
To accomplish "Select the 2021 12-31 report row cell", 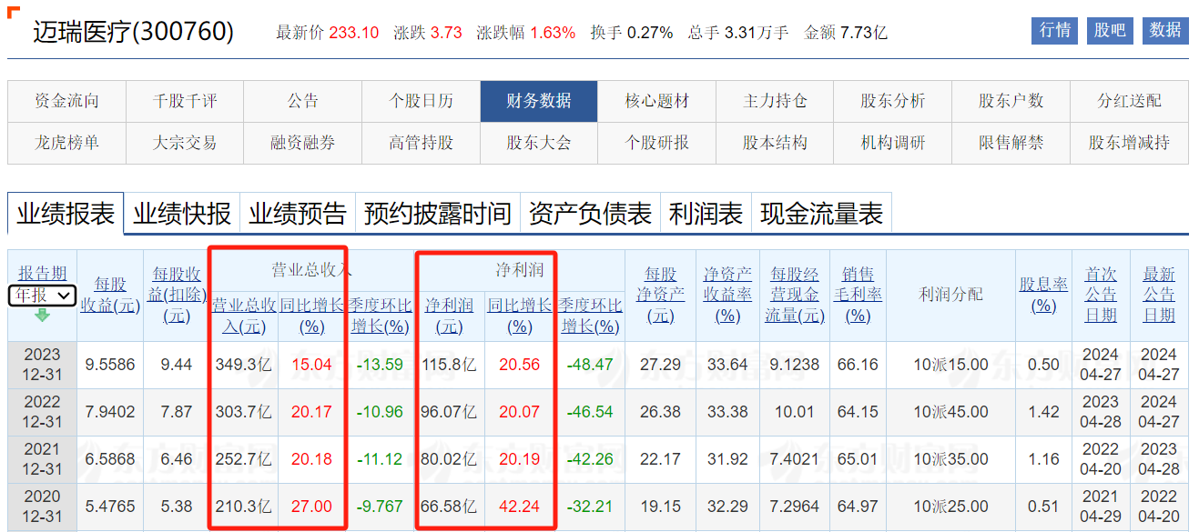I will [42, 458].
